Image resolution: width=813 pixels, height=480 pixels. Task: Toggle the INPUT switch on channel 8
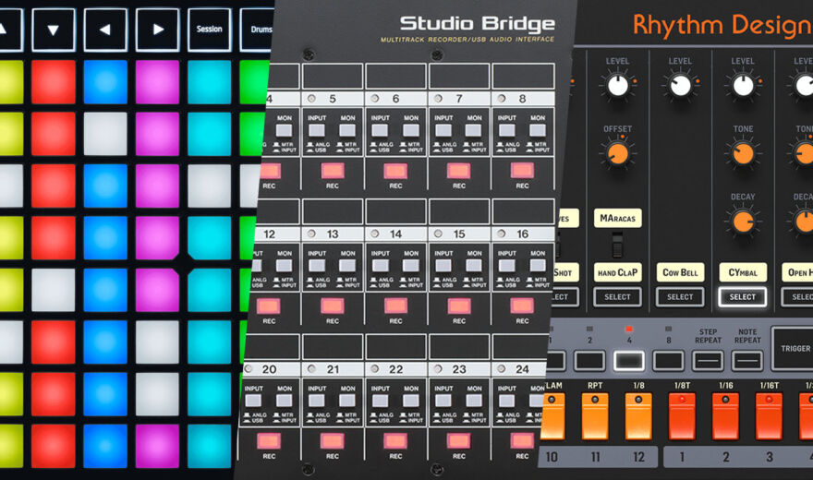point(506,130)
